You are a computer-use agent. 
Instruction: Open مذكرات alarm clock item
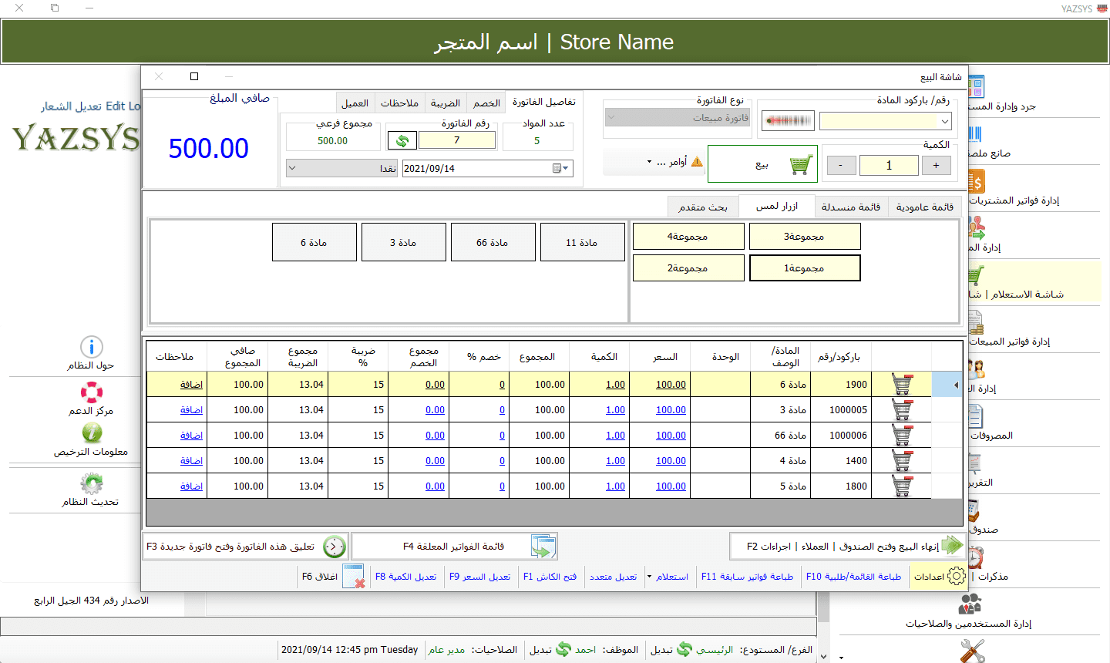point(975,557)
